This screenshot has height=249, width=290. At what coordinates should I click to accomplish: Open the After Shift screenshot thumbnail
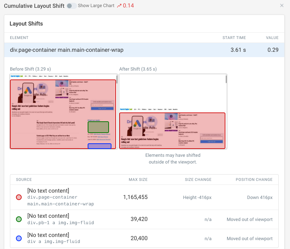[x=173, y=111]
